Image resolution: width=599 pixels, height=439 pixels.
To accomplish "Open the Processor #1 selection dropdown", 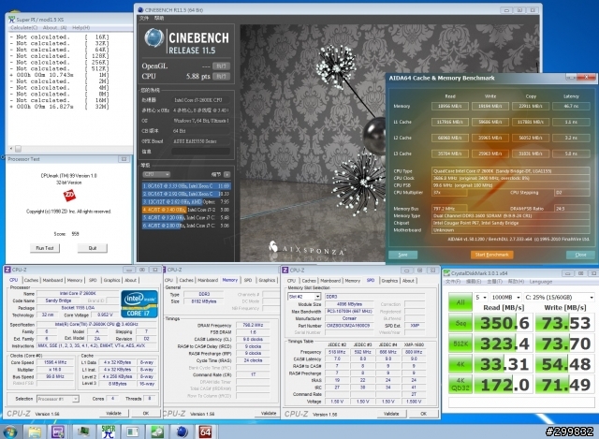I will tap(58, 399).
